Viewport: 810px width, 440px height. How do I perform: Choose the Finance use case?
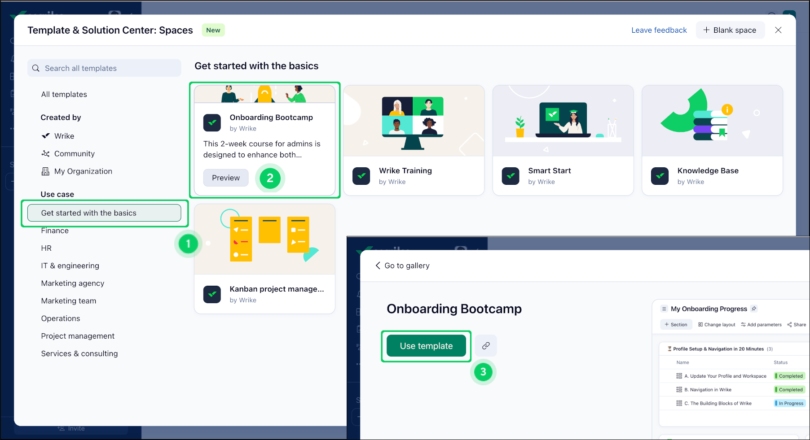pos(55,231)
